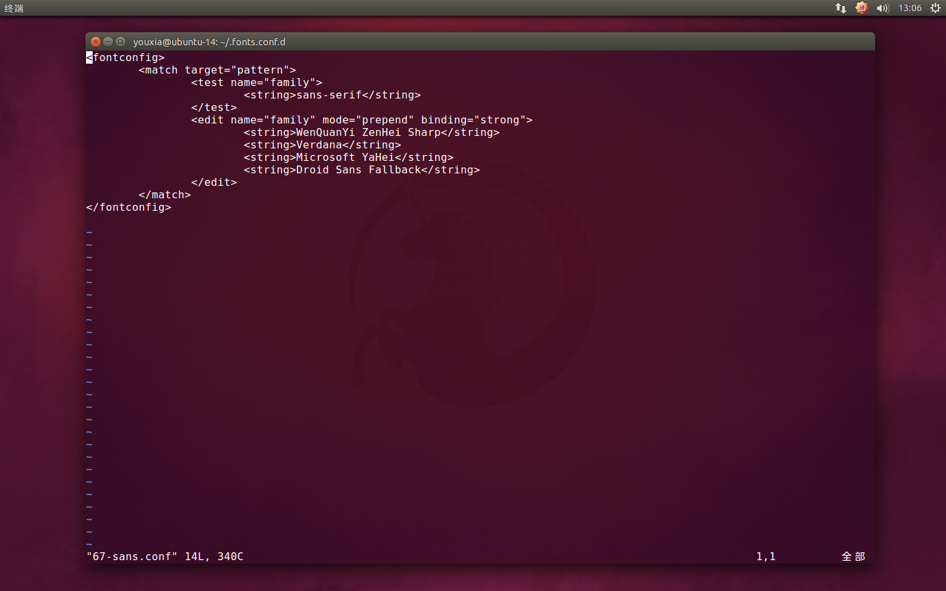Click the closing </test> tag
This screenshot has width=946, height=591.
[214, 108]
